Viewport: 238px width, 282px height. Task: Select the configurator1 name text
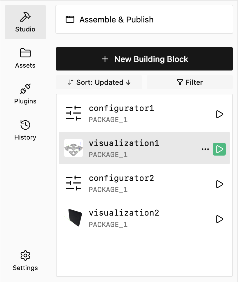[122, 108]
